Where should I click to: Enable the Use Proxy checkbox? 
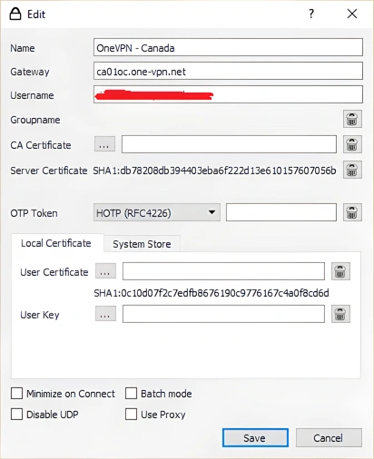[131, 414]
